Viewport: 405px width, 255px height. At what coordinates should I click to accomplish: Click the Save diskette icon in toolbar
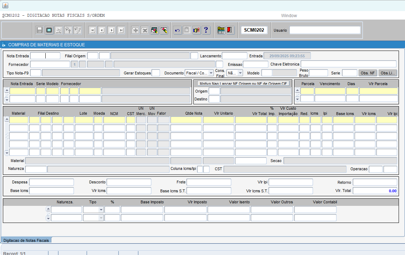[40, 30]
